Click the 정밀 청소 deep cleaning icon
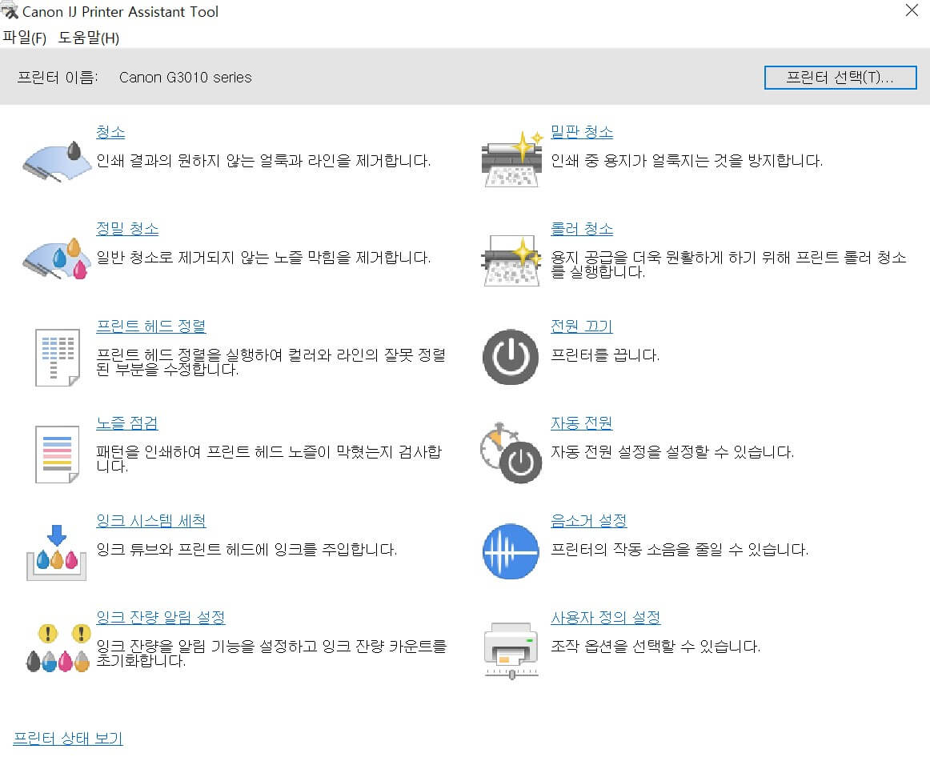The image size is (930, 777). click(57, 258)
